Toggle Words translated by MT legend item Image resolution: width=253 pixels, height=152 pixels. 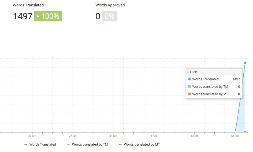tap(139, 145)
